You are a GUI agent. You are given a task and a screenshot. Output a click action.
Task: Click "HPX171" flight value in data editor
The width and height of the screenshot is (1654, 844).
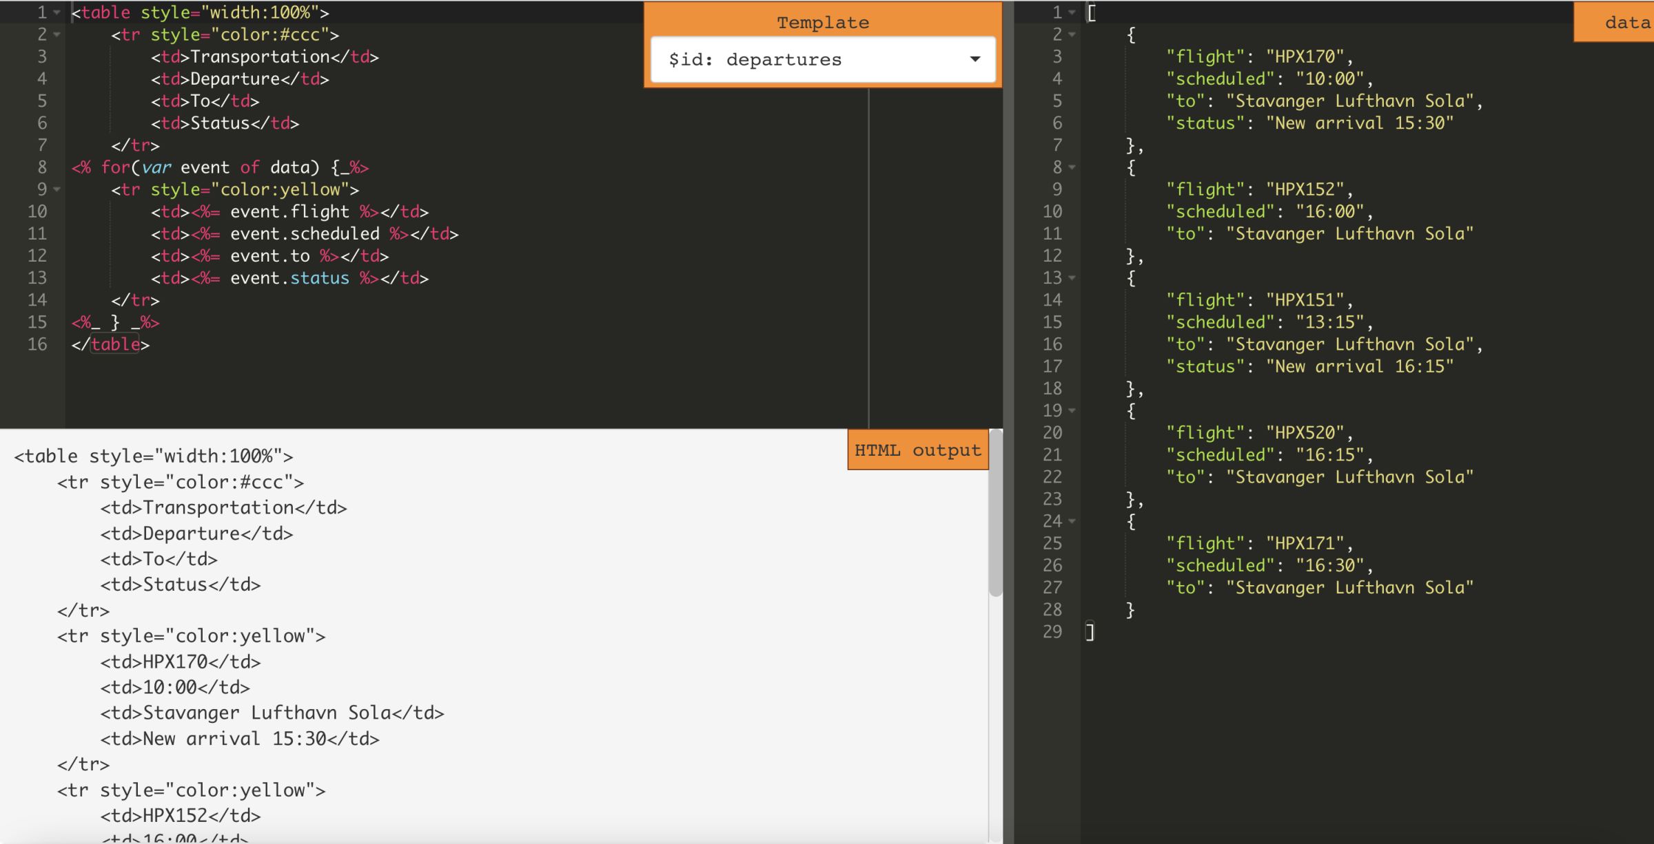1305,543
